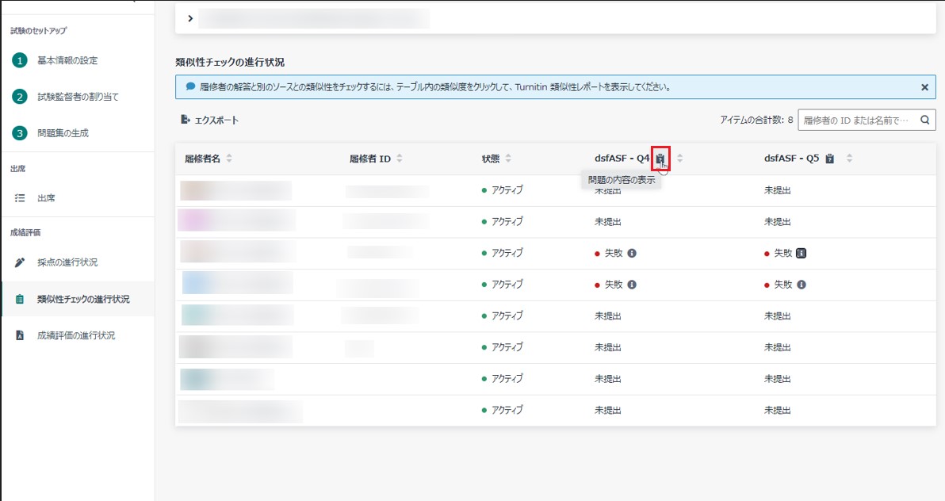Open 採点の進行状況 in sidebar
The width and height of the screenshot is (945, 501).
click(67, 262)
